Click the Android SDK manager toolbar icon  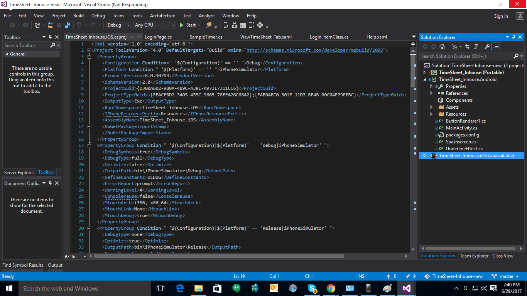[x=235, y=25]
